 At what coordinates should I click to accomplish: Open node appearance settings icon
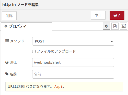tap(124, 26)
